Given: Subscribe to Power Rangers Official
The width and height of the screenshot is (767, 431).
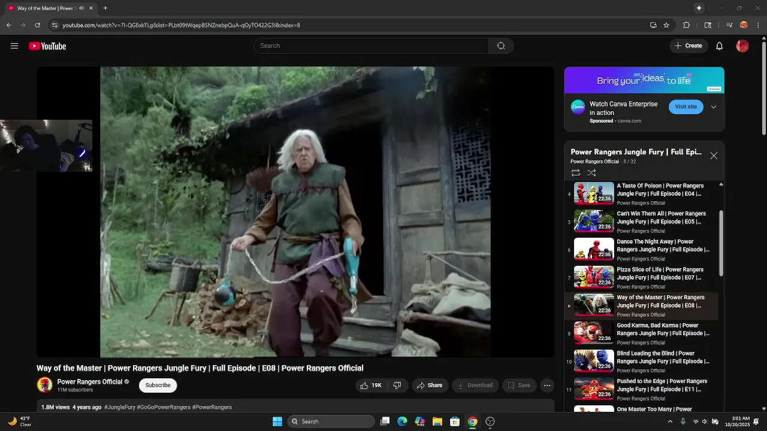Looking at the screenshot, I should (158, 386).
